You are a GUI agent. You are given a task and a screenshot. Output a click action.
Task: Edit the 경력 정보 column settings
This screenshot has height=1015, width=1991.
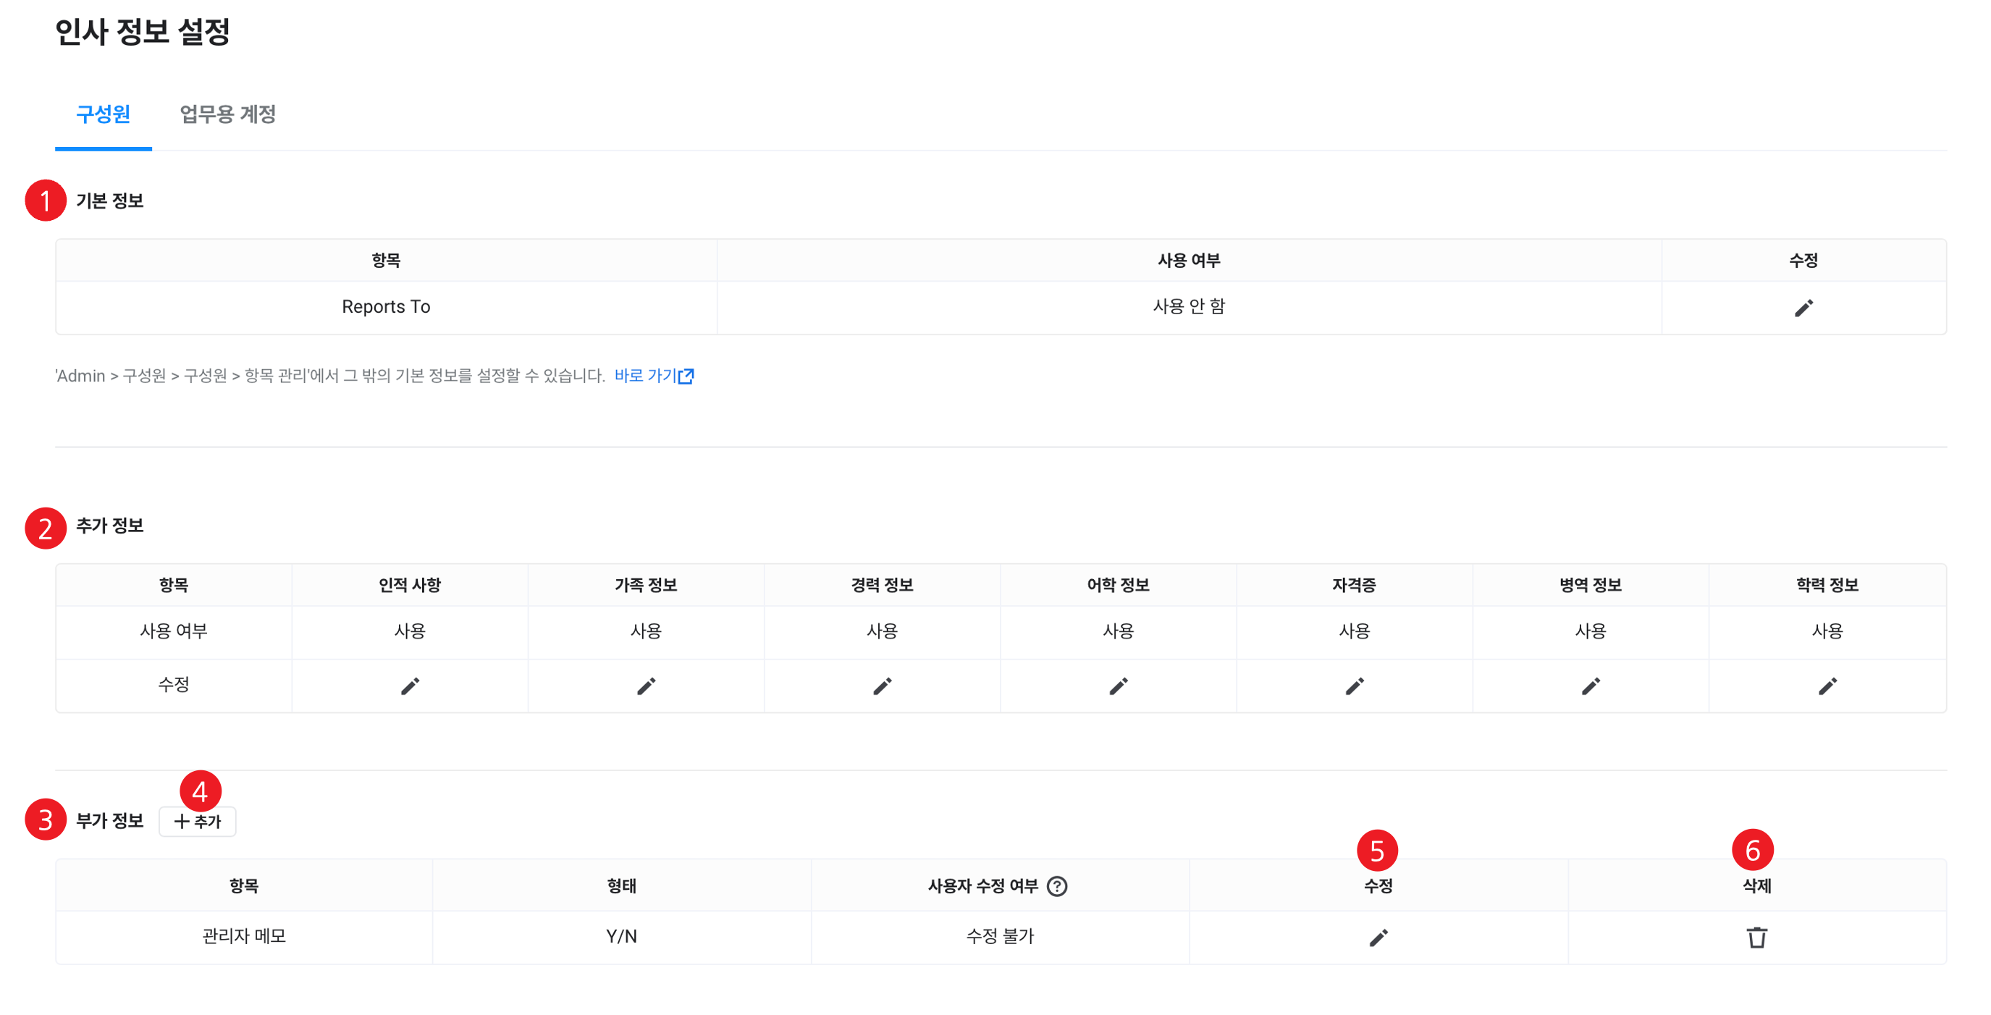click(x=882, y=686)
